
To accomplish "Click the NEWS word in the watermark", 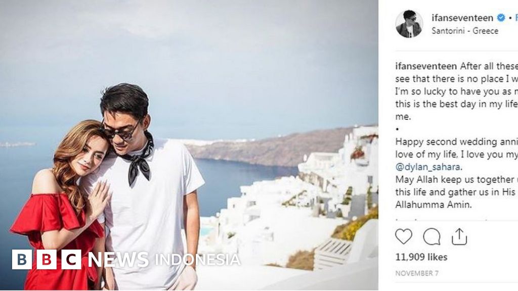I will click(118, 259).
